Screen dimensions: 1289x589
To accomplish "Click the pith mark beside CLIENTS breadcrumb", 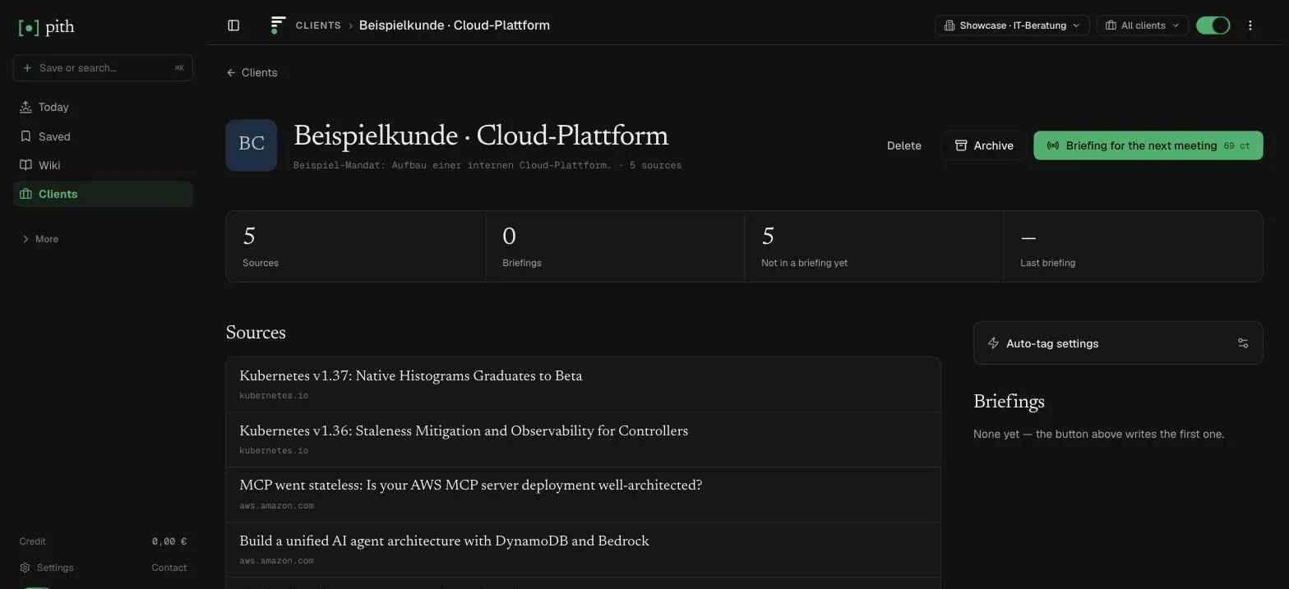I will [x=278, y=25].
